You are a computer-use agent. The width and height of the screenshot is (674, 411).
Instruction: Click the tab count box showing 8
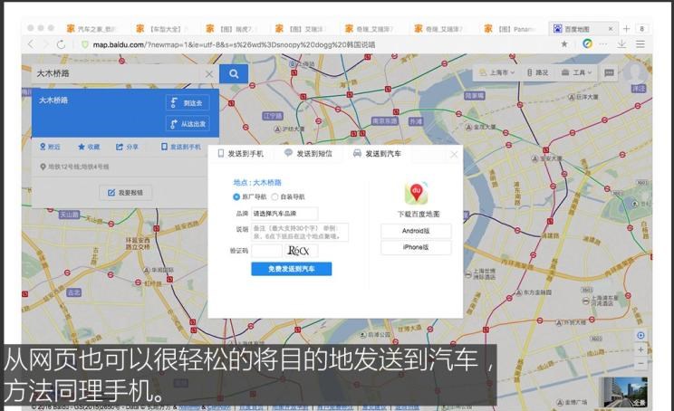pyautogui.click(x=641, y=29)
